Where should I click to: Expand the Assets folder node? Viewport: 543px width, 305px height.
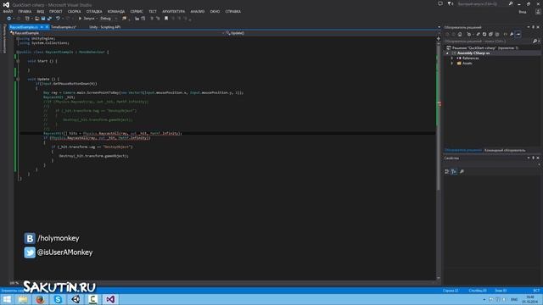click(452, 64)
